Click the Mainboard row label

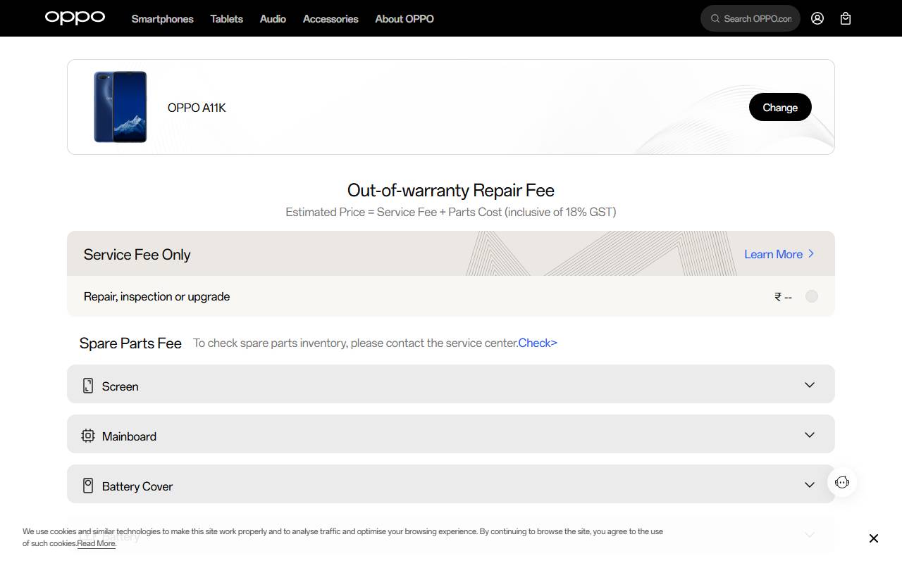tap(129, 436)
